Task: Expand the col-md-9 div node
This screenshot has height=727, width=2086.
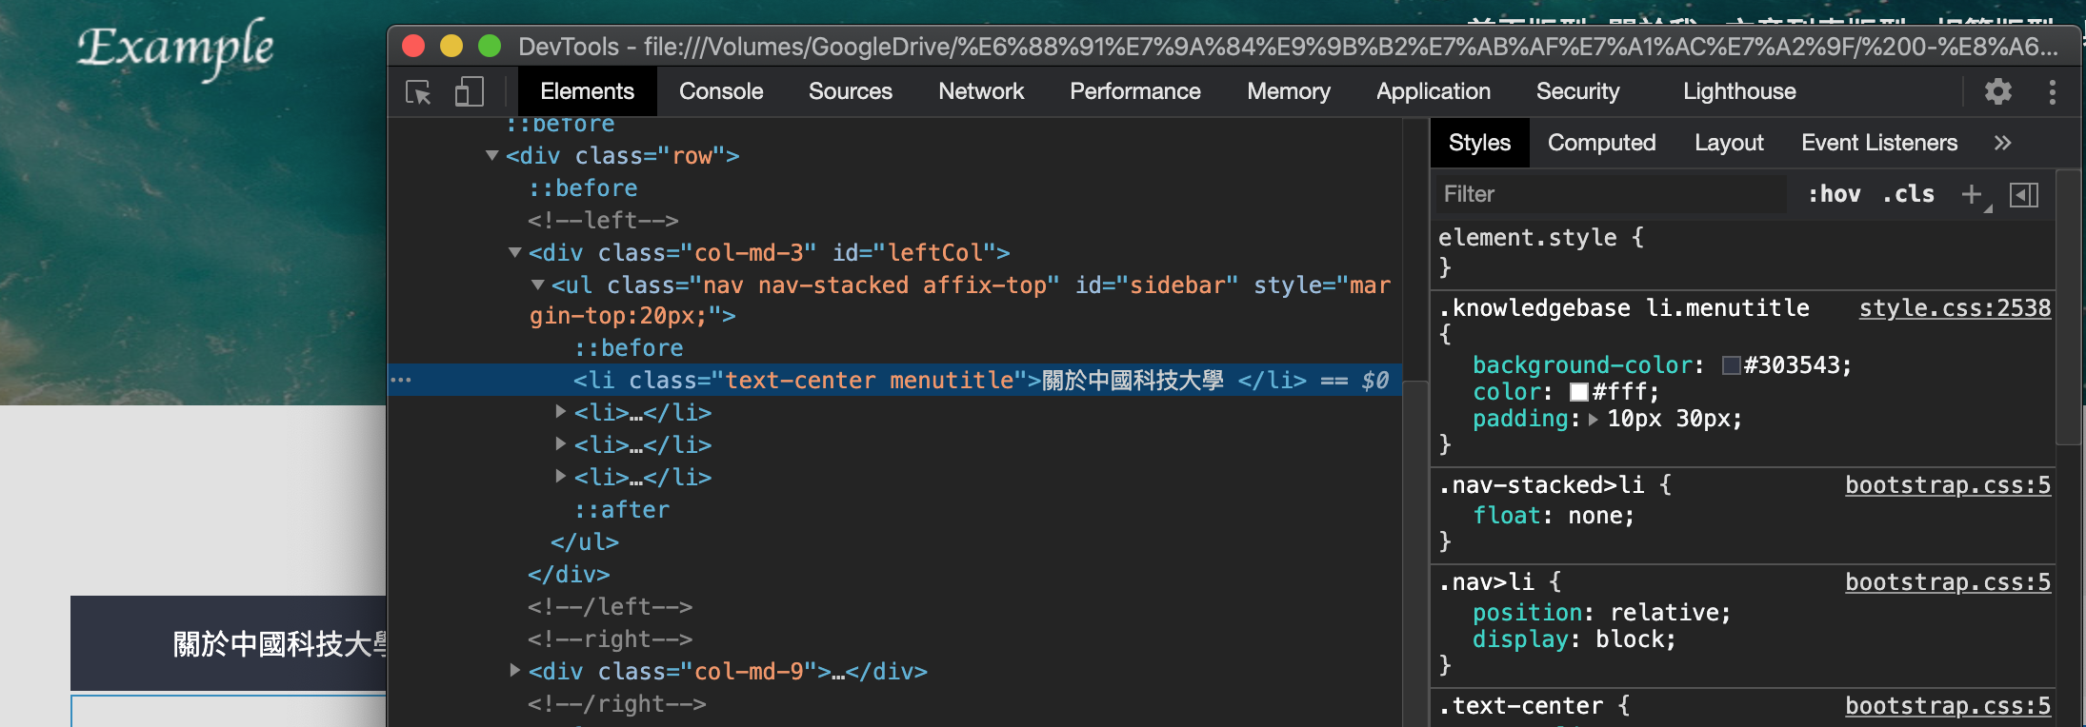Action: pos(514,671)
